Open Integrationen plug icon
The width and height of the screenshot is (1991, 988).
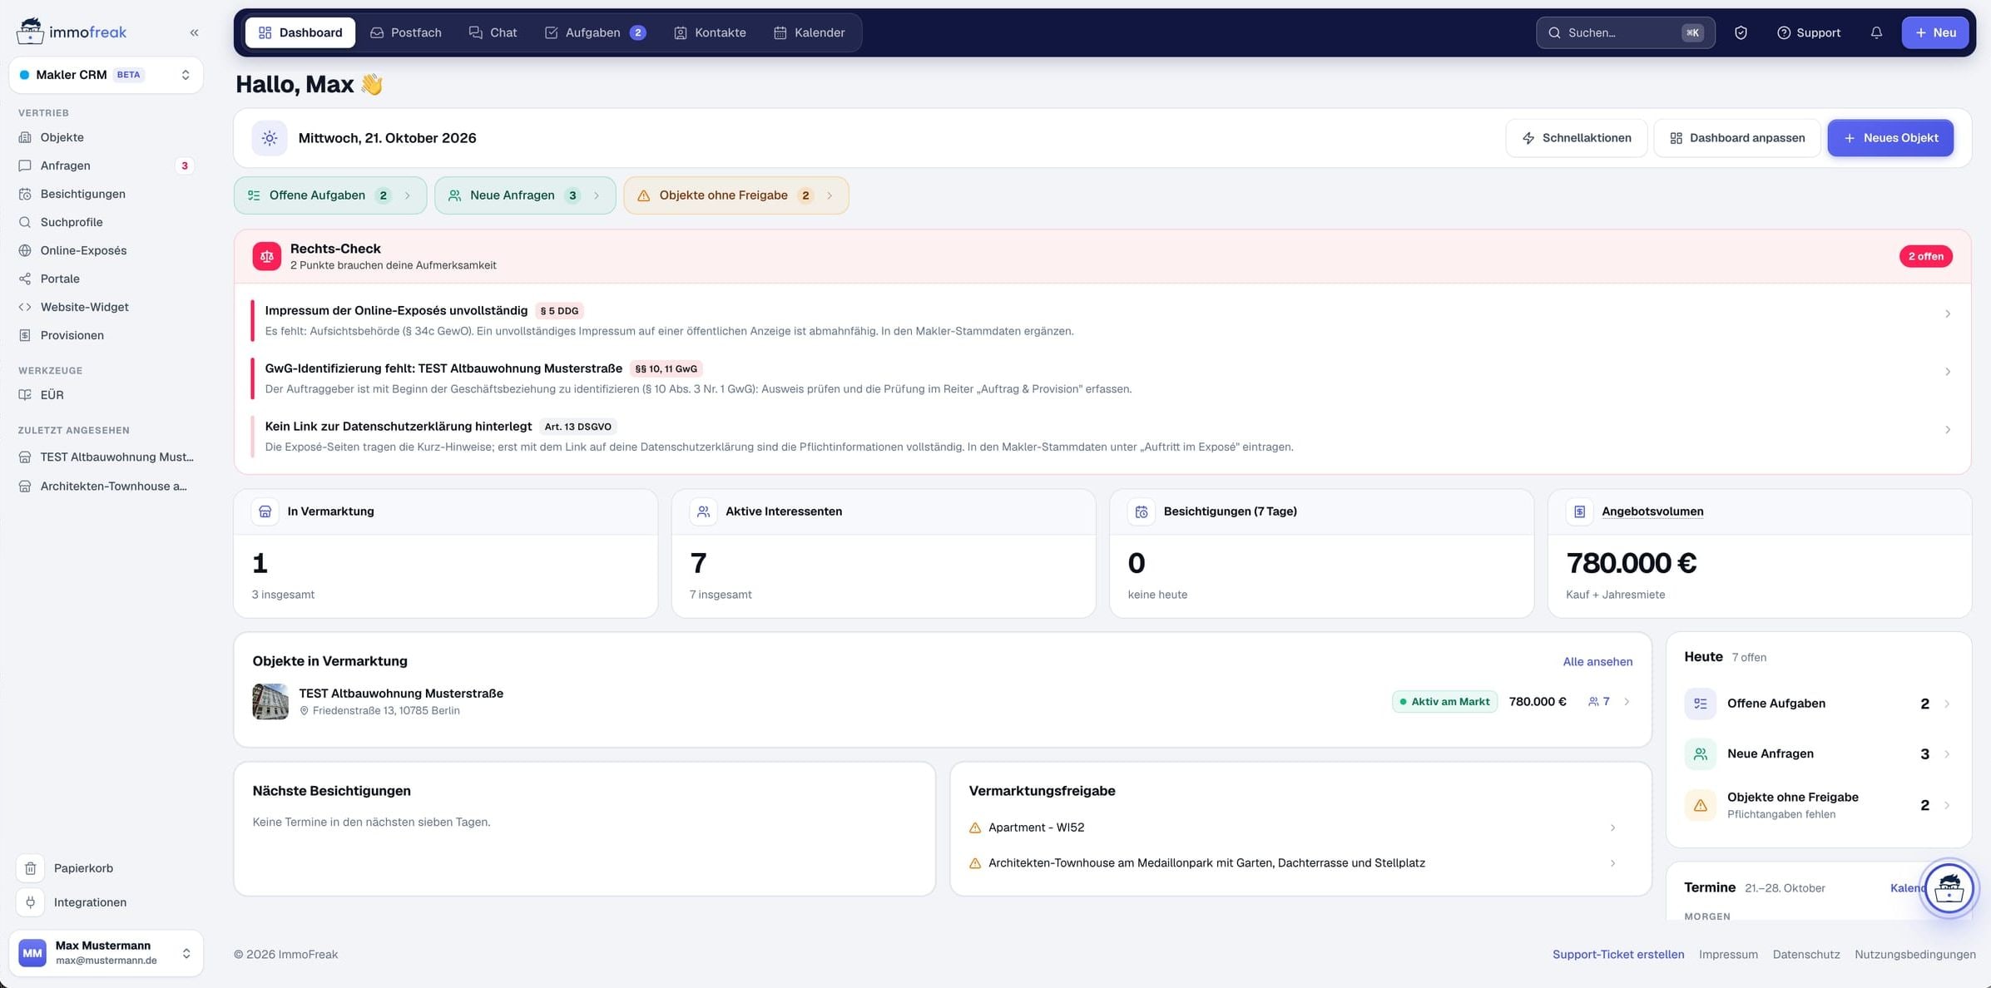pyautogui.click(x=31, y=902)
